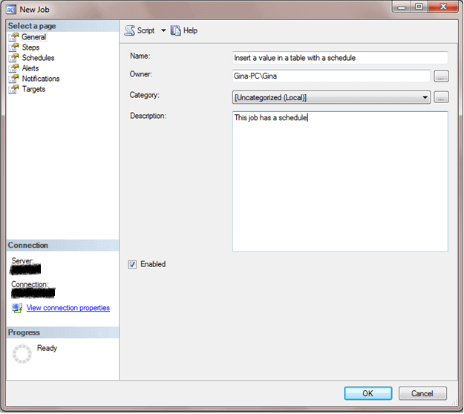
Task: Go to the Steps page
Action: pyautogui.click(x=30, y=47)
